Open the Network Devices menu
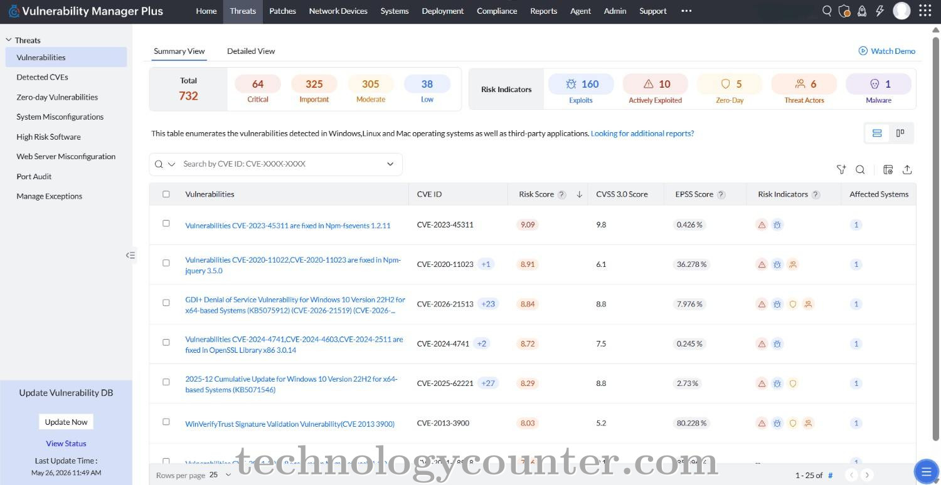This screenshot has width=941, height=485. [338, 11]
